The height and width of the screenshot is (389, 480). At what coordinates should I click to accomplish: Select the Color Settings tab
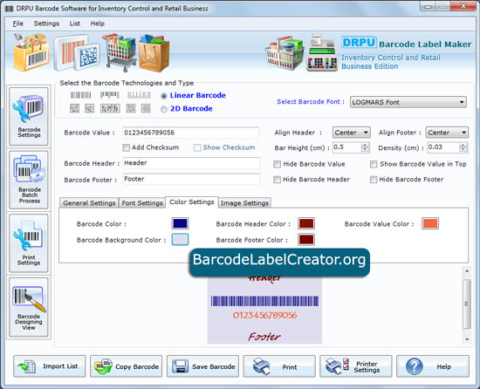192,202
